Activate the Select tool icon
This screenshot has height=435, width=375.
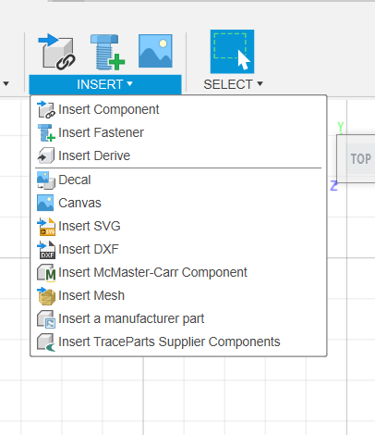click(x=232, y=52)
